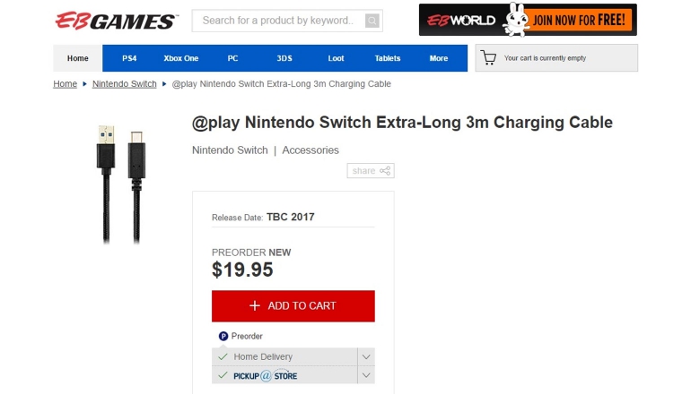
Task: Open the PS4 navigation tab
Action: (129, 58)
